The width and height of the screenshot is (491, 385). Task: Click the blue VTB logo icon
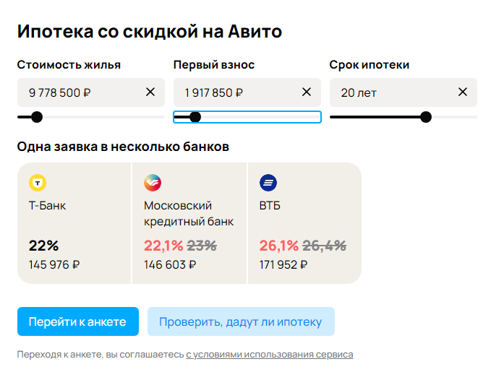click(x=268, y=183)
